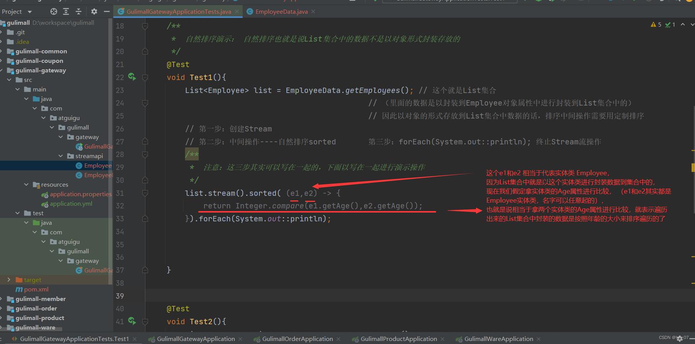The height and width of the screenshot is (344, 695).
Task: Click the Expand All icon in Project panel
Action: [66, 11]
